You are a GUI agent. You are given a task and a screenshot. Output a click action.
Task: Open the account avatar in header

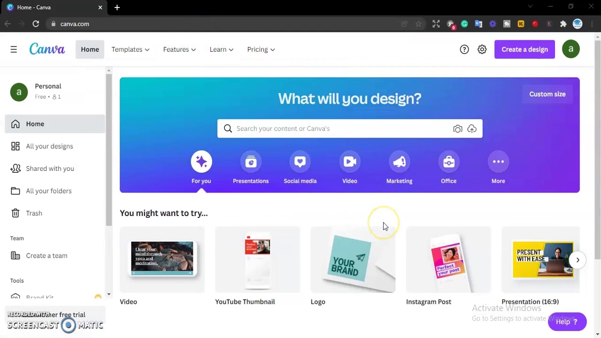[x=571, y=49]
